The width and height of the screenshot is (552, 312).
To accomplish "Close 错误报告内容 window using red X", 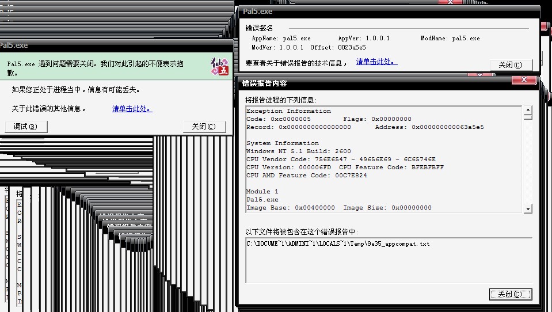I will click(x=524, y=81).
